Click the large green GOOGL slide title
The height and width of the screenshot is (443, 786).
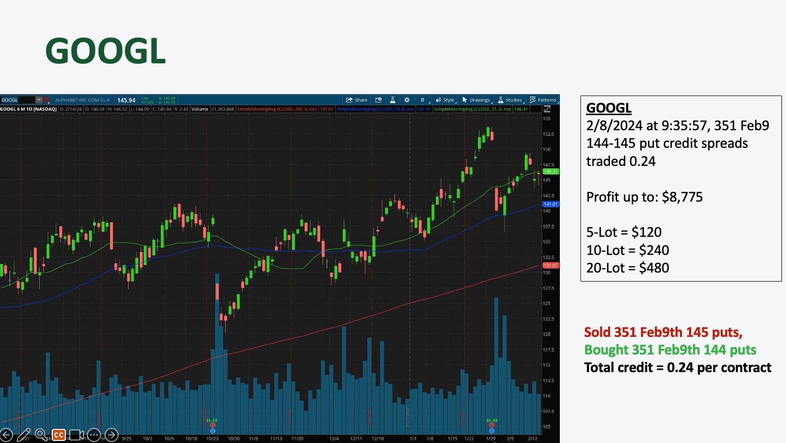click(x=106, y=51)
